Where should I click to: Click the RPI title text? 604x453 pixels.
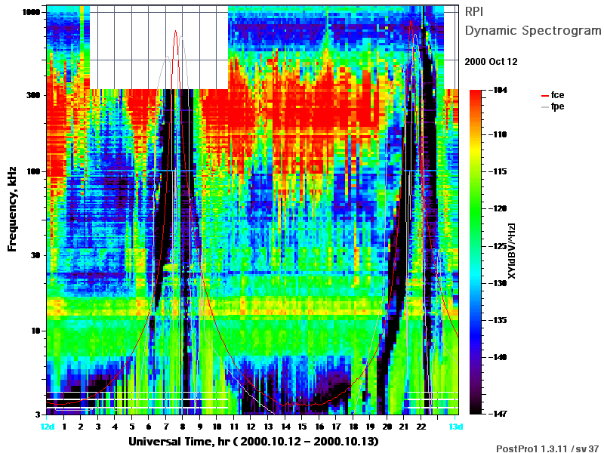pyautogui.click(x=474, y=11)
